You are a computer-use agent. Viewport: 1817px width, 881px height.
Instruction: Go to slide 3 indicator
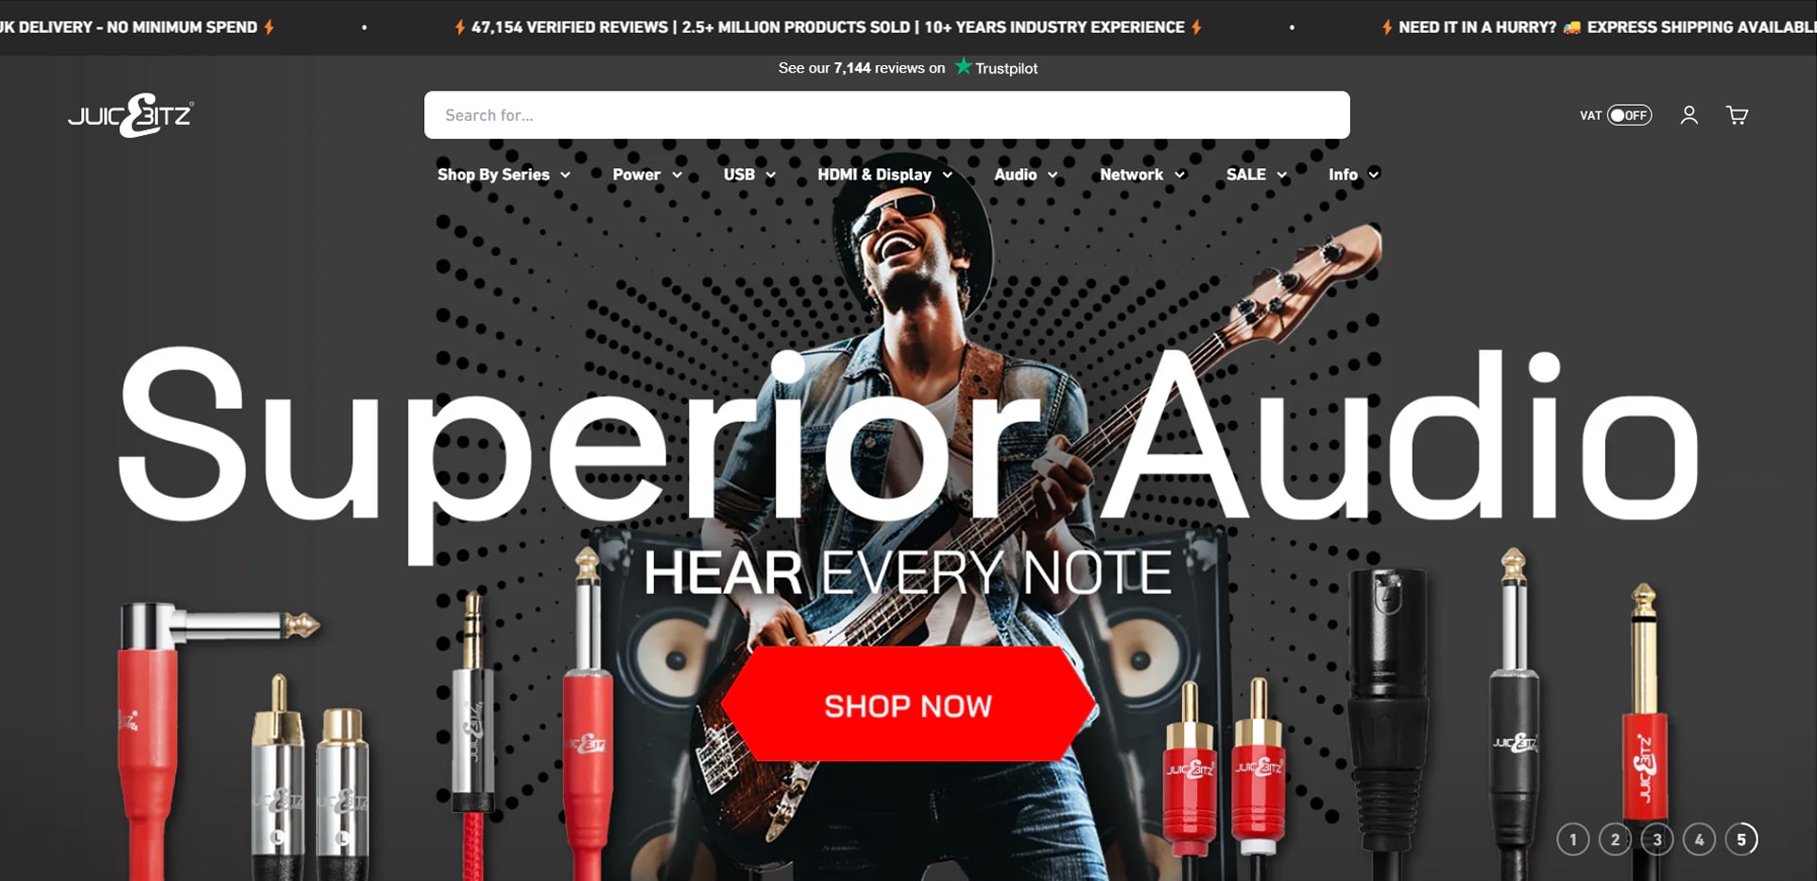click(1657, 839)
